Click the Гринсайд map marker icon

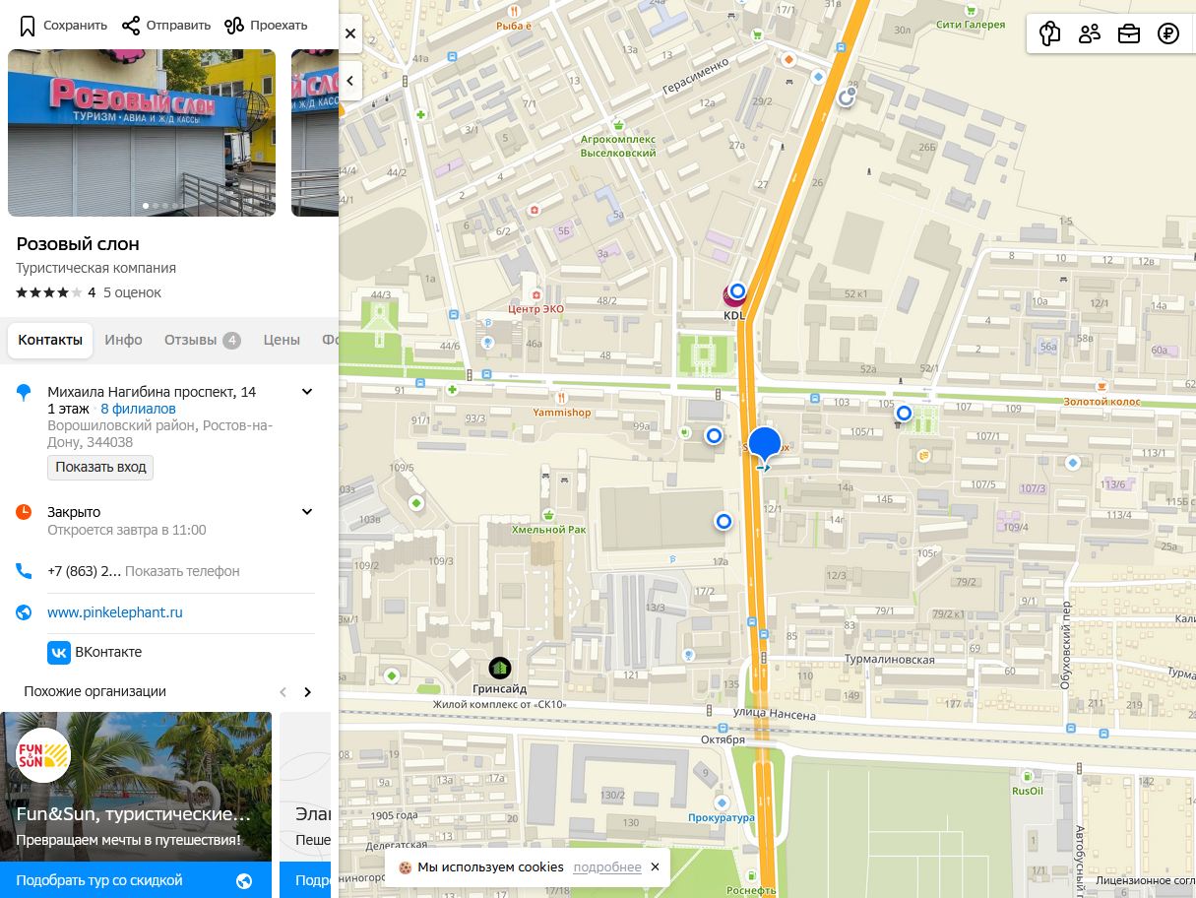click(500, 668)
